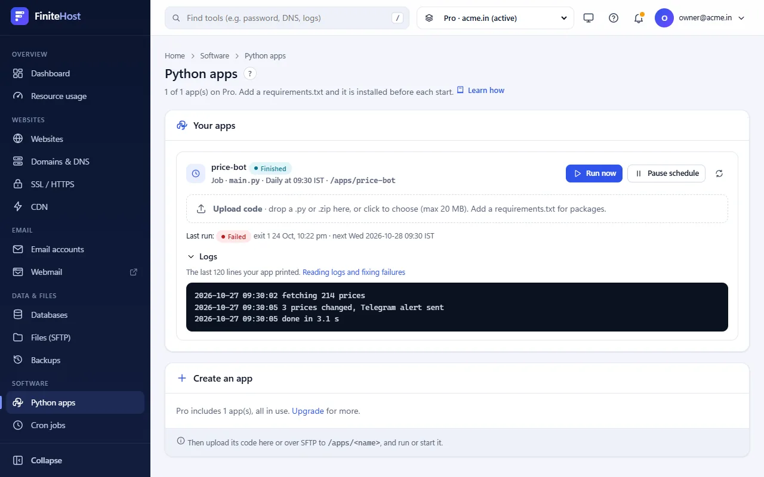Open SSL / HTTPS section
764x477 pixels.
(75, 184)
